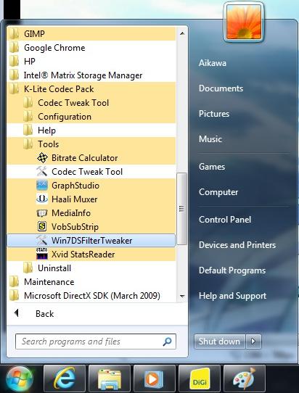Expand the Uninstall subfolder

(91, 268)
